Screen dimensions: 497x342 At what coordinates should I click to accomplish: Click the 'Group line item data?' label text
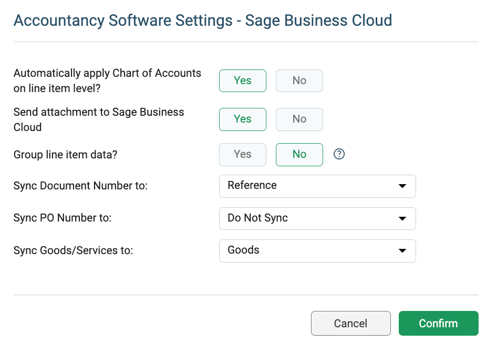pos(65,155)
